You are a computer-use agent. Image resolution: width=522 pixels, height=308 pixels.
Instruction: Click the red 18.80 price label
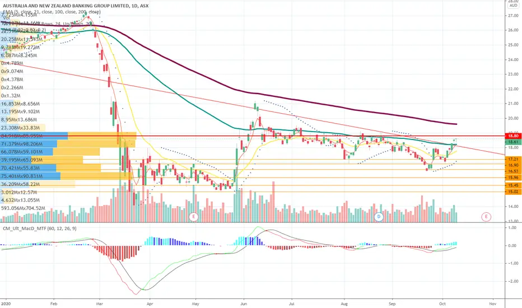(513, 136)
